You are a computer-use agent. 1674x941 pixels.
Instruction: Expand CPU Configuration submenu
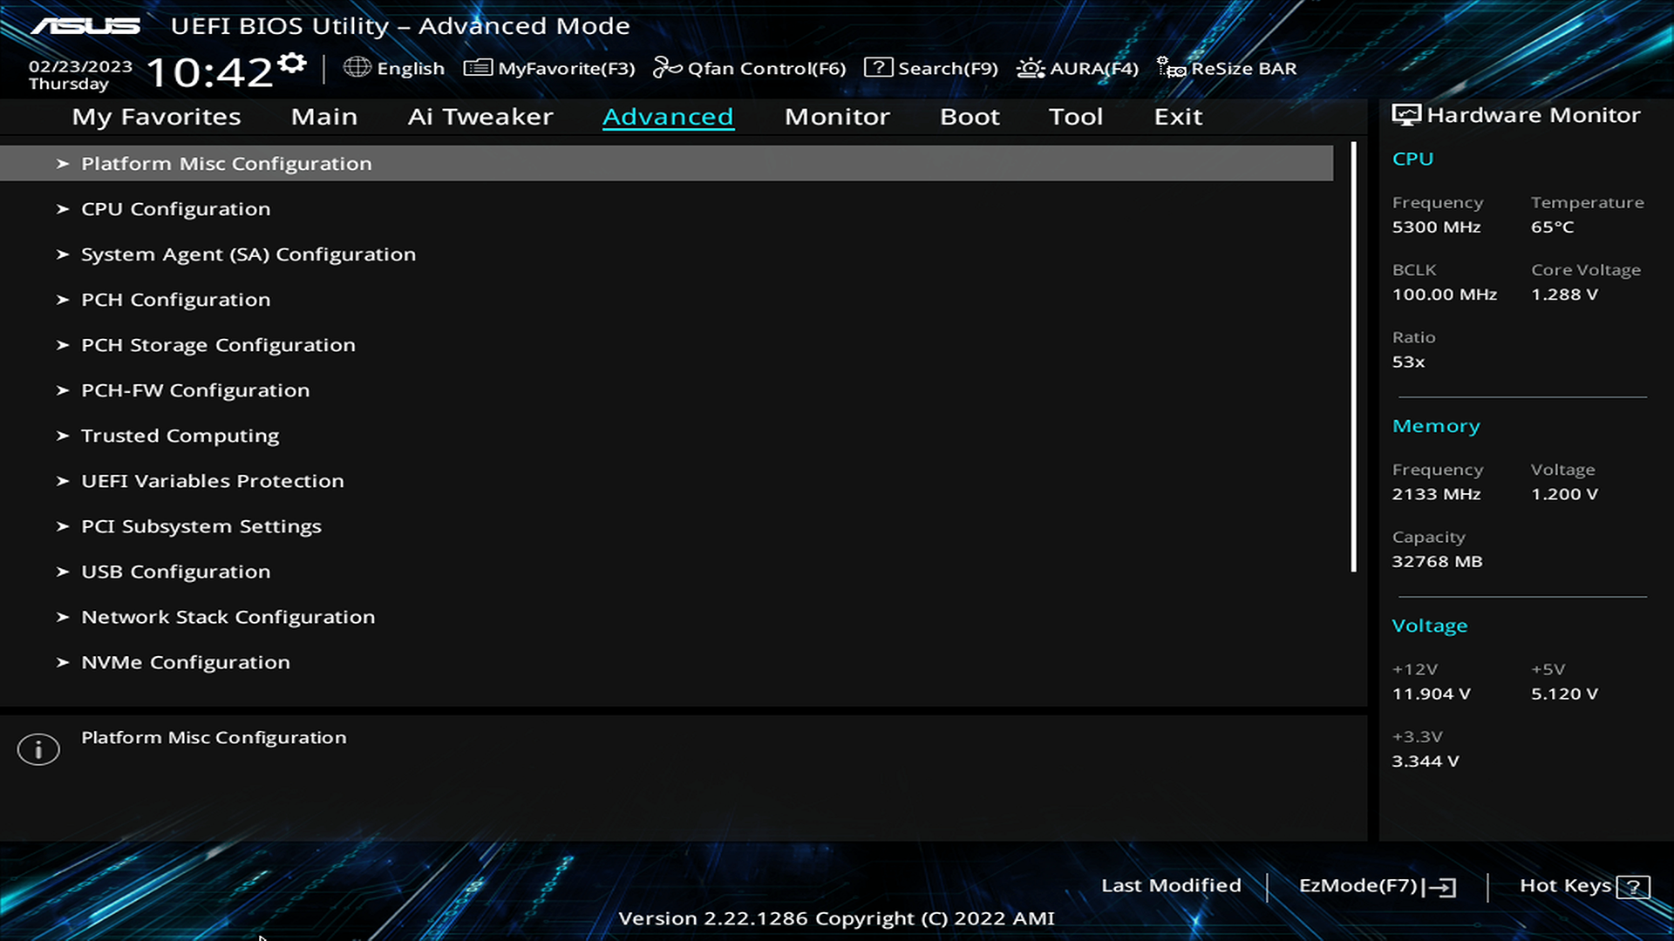click(175, 209)
